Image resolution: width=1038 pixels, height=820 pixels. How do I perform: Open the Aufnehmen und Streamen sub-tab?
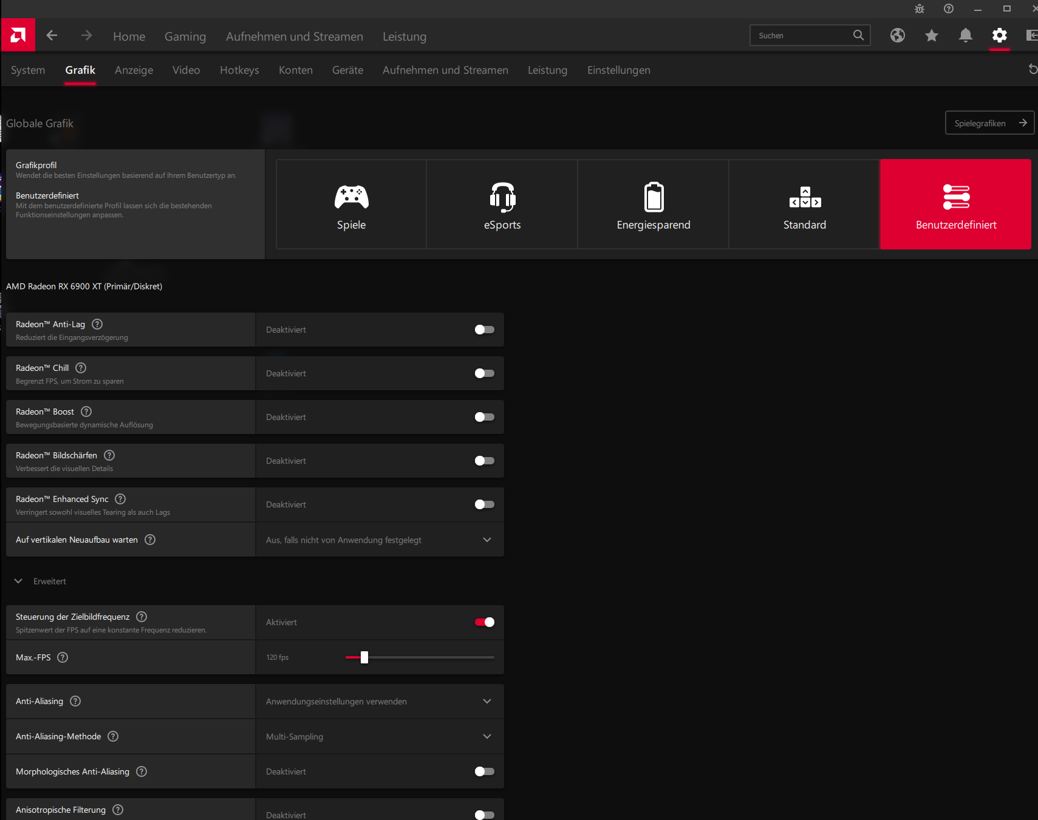click(x=445, y=70)
